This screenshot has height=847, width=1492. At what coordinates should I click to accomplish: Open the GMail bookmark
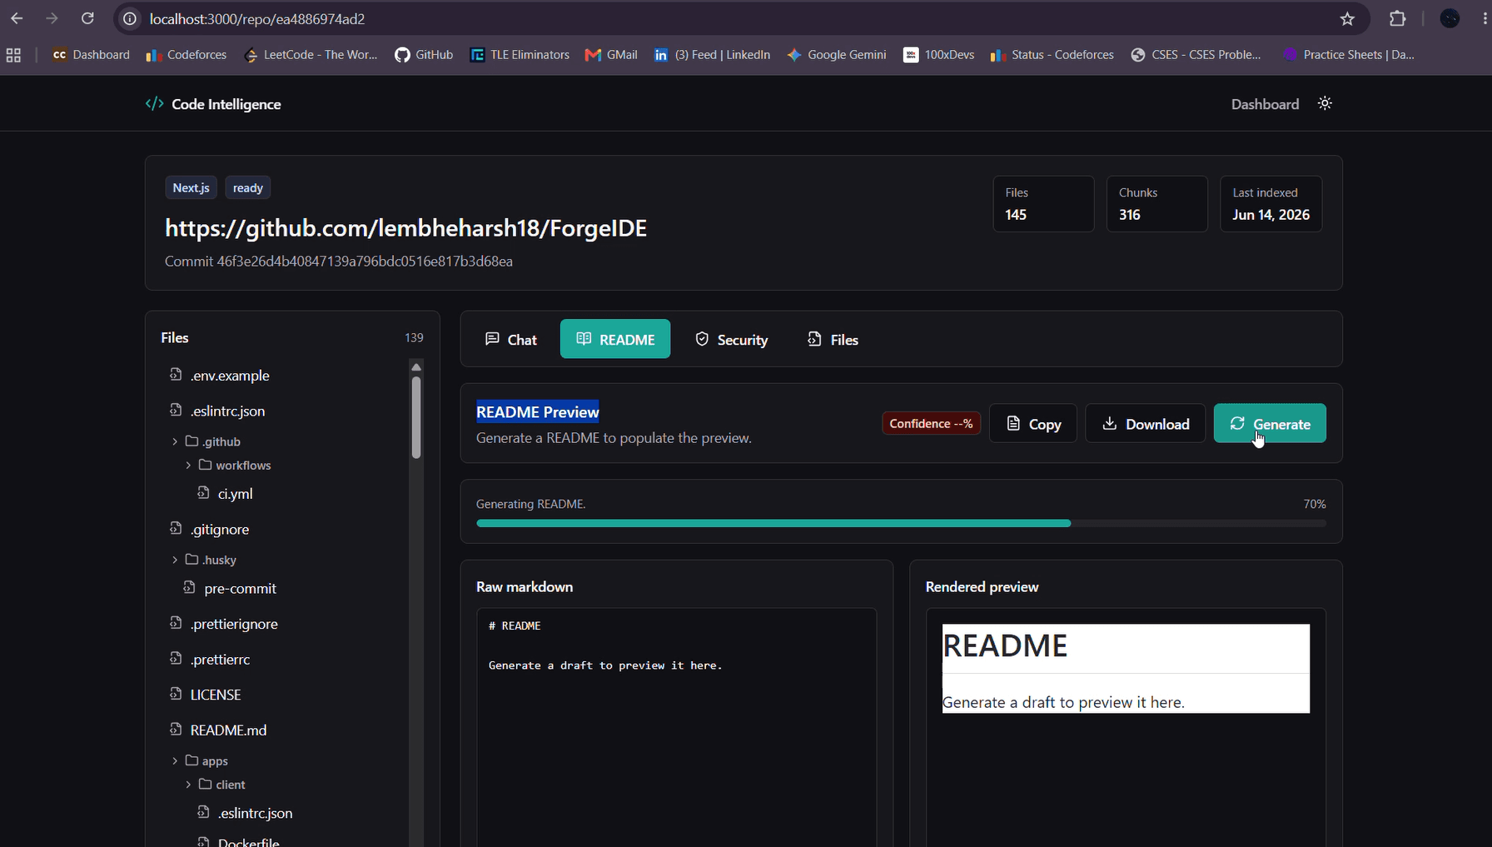tap(611, 55)
